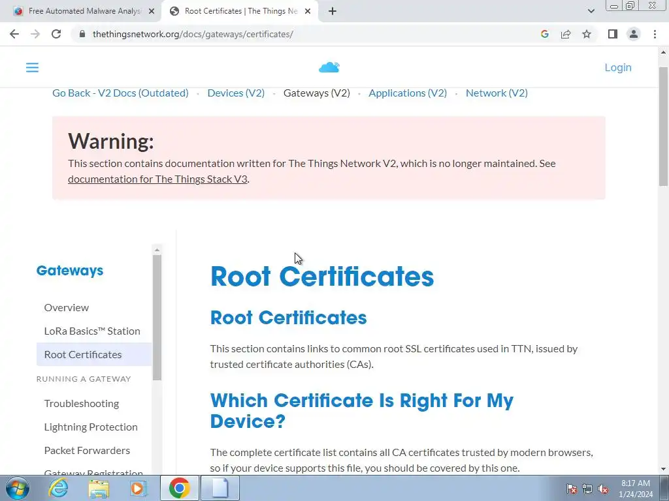Share this page via share icon
This screenshot has width=669, height=501.
566,34
